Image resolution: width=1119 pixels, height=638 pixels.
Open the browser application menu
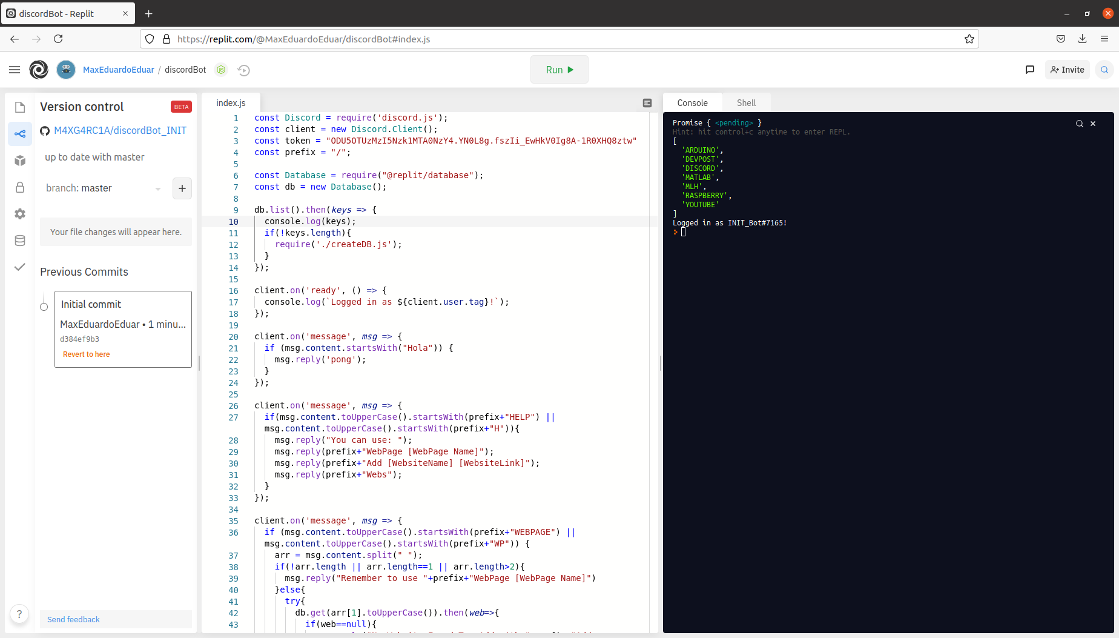tap(1104, 39)
